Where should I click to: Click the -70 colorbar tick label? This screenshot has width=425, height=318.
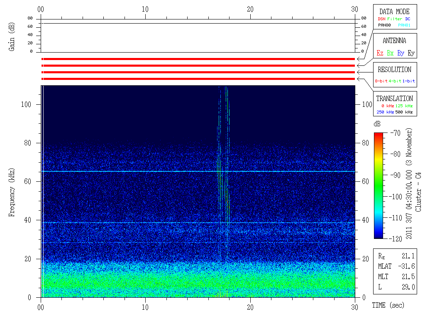(396, 133)
